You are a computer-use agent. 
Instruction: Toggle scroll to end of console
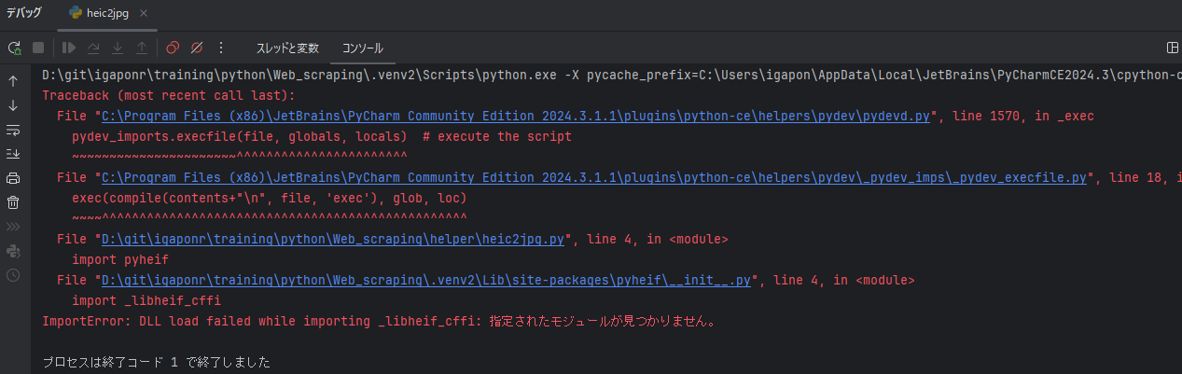point(13,154)
